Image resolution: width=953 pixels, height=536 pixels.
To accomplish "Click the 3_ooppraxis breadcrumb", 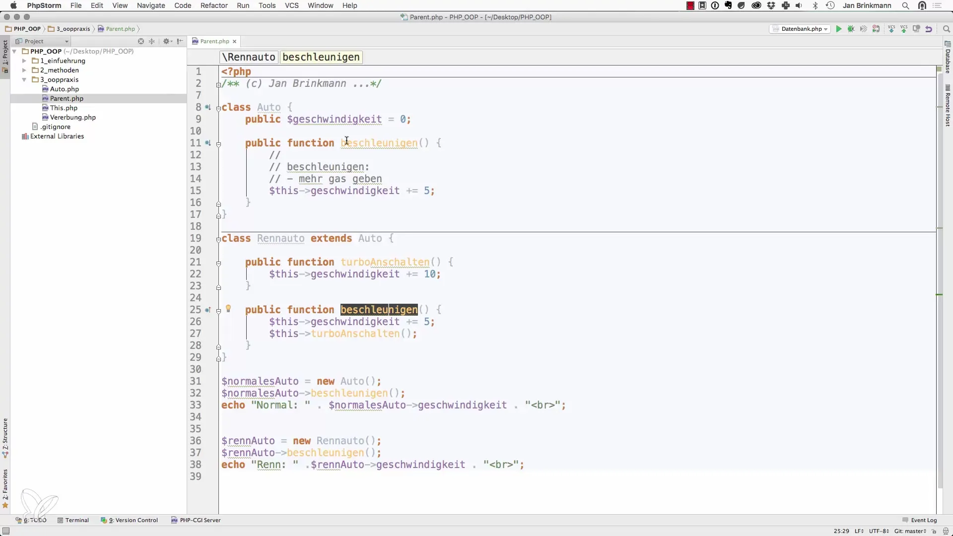I will [69, 29].
